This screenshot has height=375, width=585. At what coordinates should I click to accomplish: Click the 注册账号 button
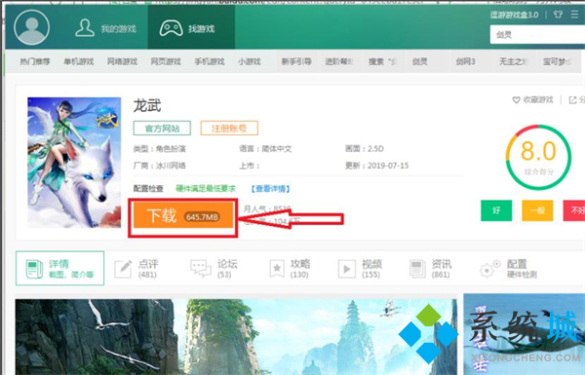(x=229, y=129)
